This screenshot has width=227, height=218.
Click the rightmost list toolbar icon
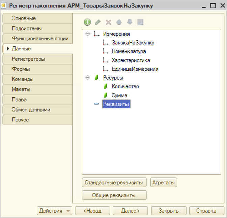pyautogui.click(x=140, y=22)
